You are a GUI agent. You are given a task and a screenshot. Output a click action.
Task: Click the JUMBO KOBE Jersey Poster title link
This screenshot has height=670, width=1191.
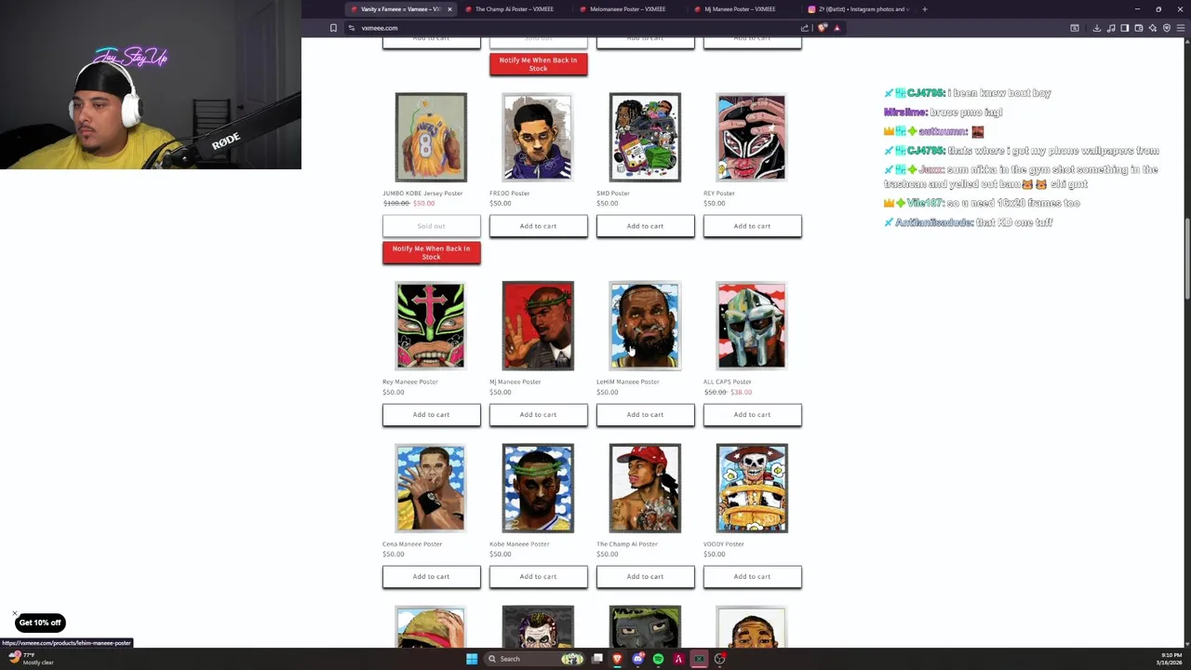[x=422, y=194]
